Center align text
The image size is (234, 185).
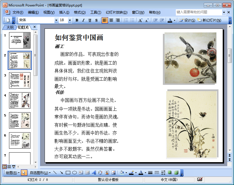coord(111,20)
